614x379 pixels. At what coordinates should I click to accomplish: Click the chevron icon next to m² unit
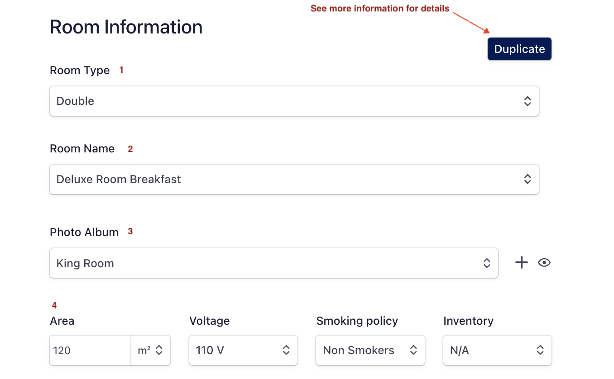159,350
